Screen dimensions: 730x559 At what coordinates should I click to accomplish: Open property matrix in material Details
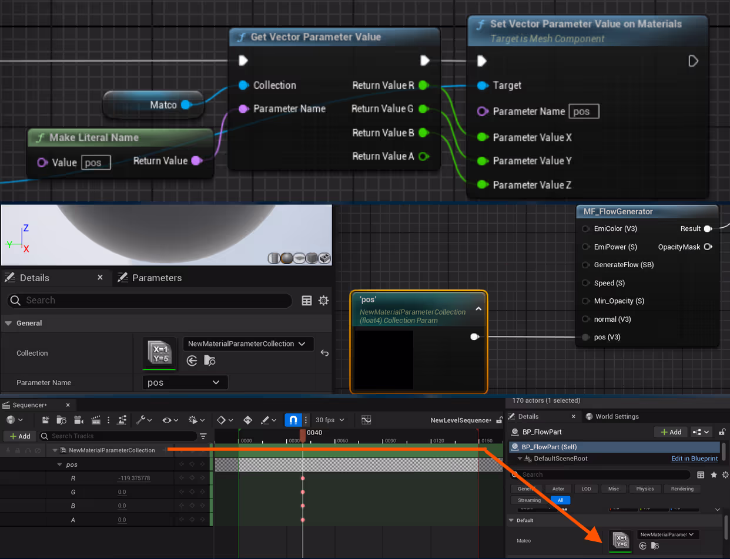tap(306, 301)
